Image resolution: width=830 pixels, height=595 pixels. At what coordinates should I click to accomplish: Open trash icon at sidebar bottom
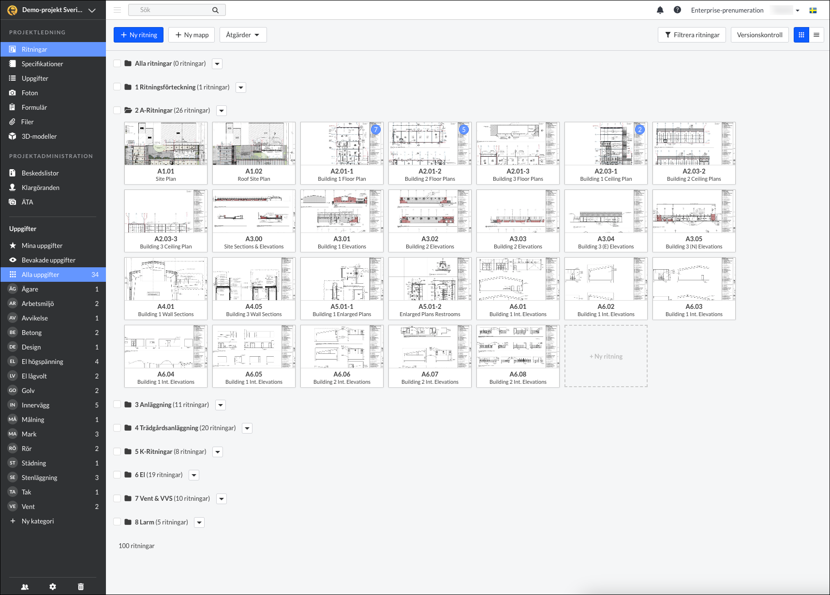tap(81, 587)
